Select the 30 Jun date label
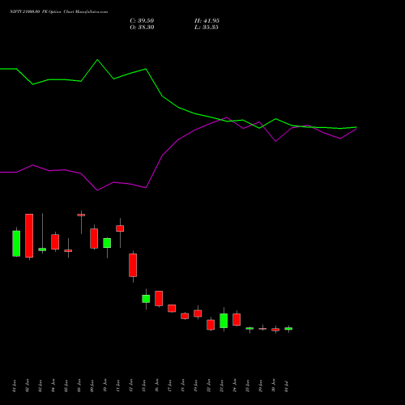The image size is (405, 405). pos(274,386)
